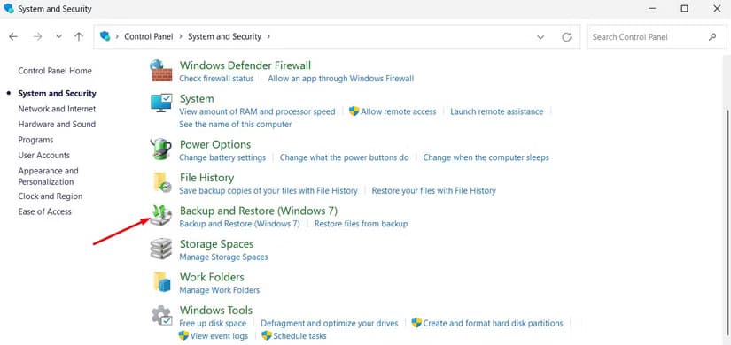Go up one level with up arrow

(x=79, y=37)
